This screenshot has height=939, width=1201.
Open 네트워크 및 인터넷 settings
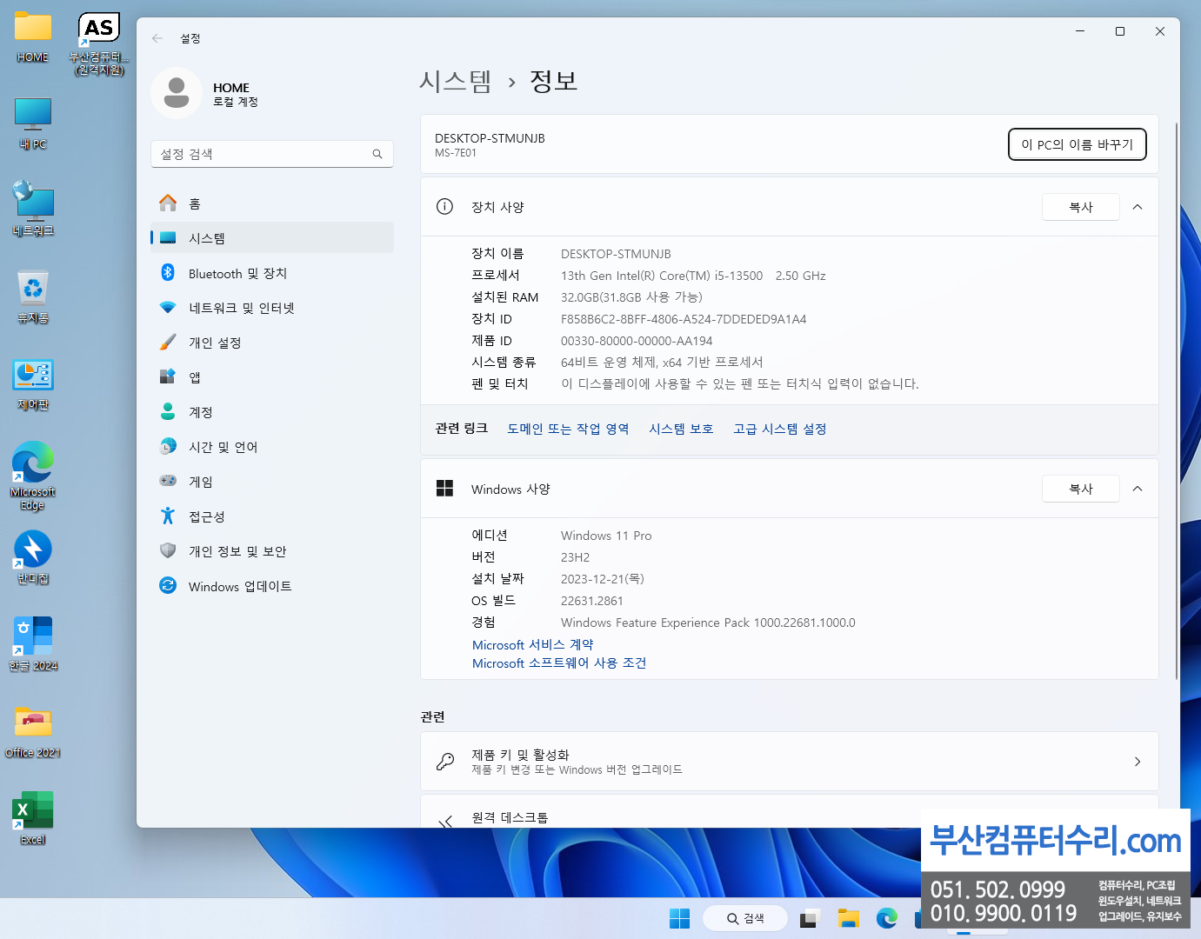pos(271,308)
